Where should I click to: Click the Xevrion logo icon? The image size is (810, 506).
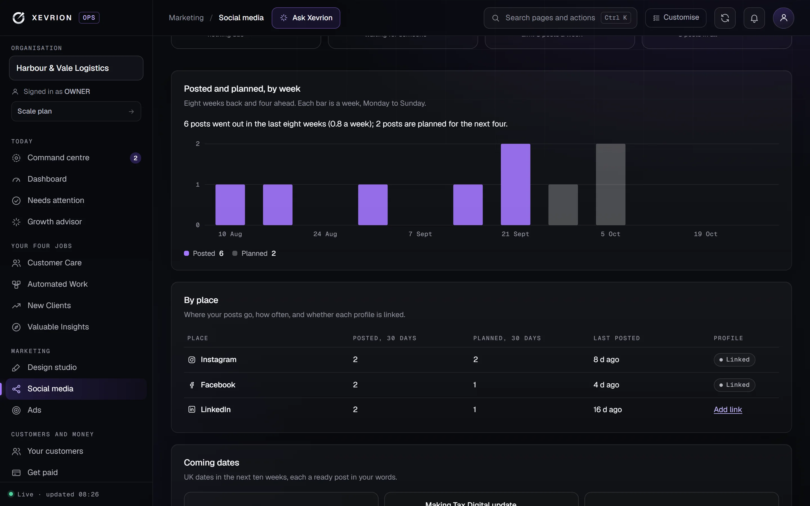[x=19, y=18]
